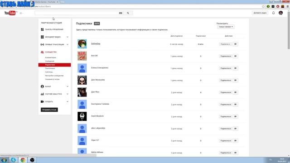290x163 pixels.
Task: Open the Windows Start button
Action: pos(4,160)
